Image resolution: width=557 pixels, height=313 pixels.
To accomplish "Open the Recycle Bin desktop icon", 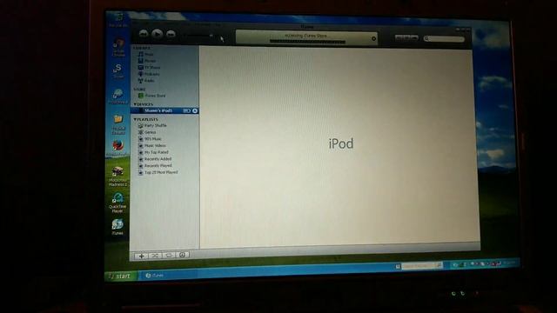I will (x=118, y=20).
